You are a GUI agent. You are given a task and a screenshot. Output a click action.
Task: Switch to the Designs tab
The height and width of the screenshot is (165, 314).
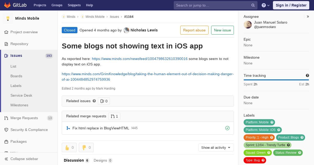pyautogui.click(x=103, y=160)
